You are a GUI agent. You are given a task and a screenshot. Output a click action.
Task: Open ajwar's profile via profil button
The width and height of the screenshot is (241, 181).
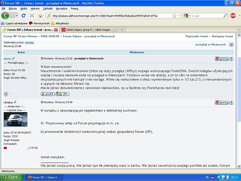47,94
